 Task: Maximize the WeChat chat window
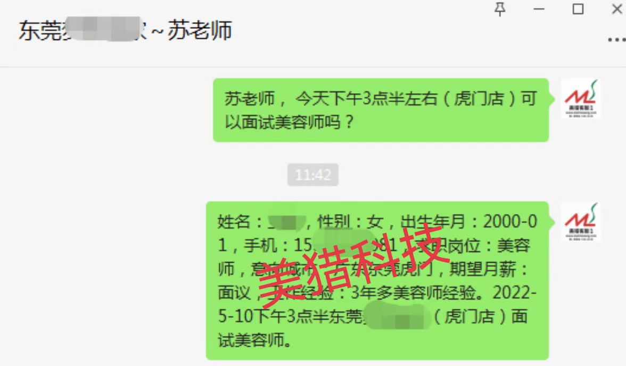pyautogui.click(x=578, y=9)
